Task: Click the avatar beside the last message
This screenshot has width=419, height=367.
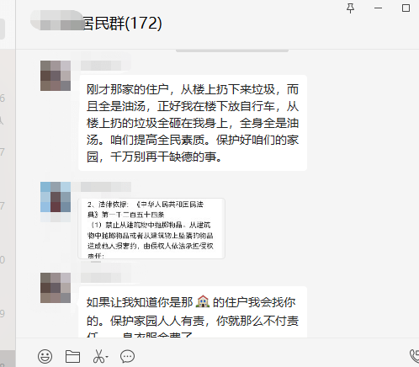Action: pyautogui.click(x=56, y=288)
